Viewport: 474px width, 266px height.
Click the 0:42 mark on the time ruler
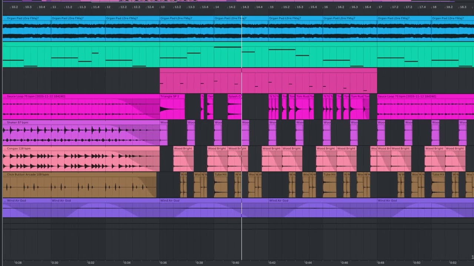point(272,263)
